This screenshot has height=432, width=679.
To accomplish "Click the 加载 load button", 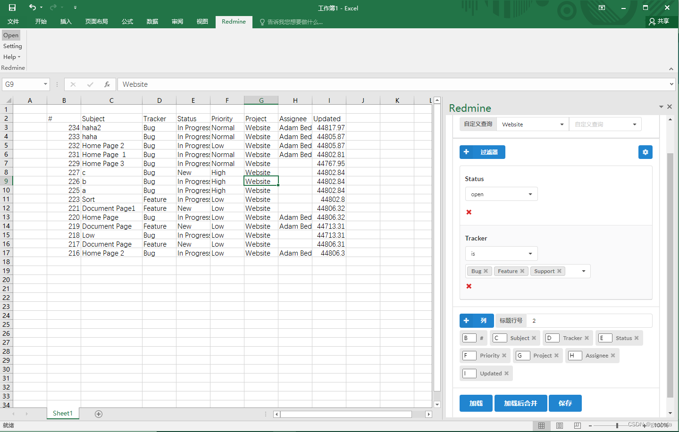I will pyautogui.click(x=476, y=403).
